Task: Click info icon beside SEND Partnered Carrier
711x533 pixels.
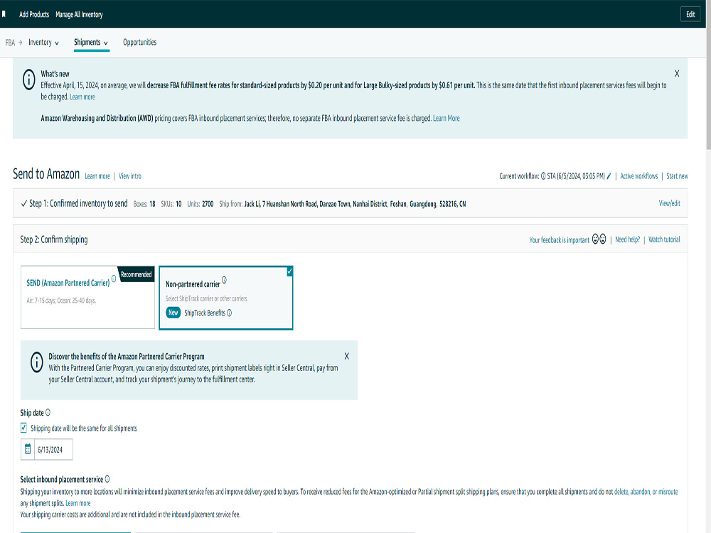Action: [x=114, y=279]
